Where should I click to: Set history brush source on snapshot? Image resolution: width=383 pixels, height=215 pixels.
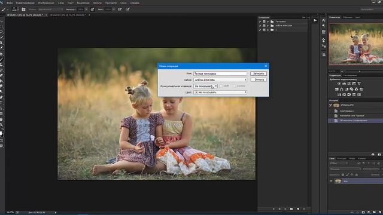click(330, 105)
